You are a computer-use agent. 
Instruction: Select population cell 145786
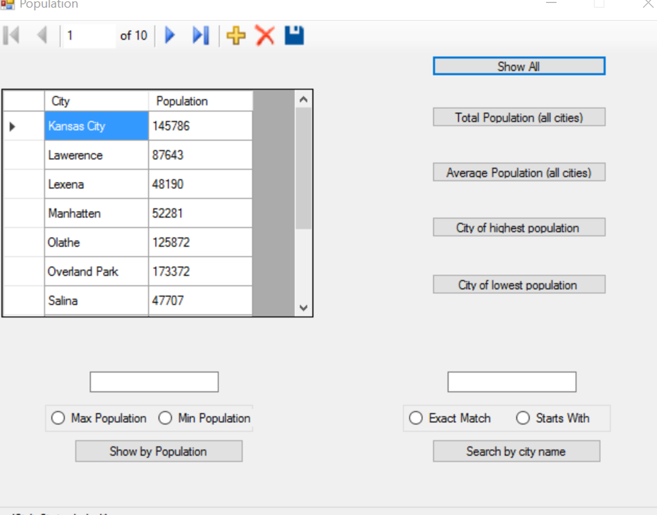(x=200, y=126)
